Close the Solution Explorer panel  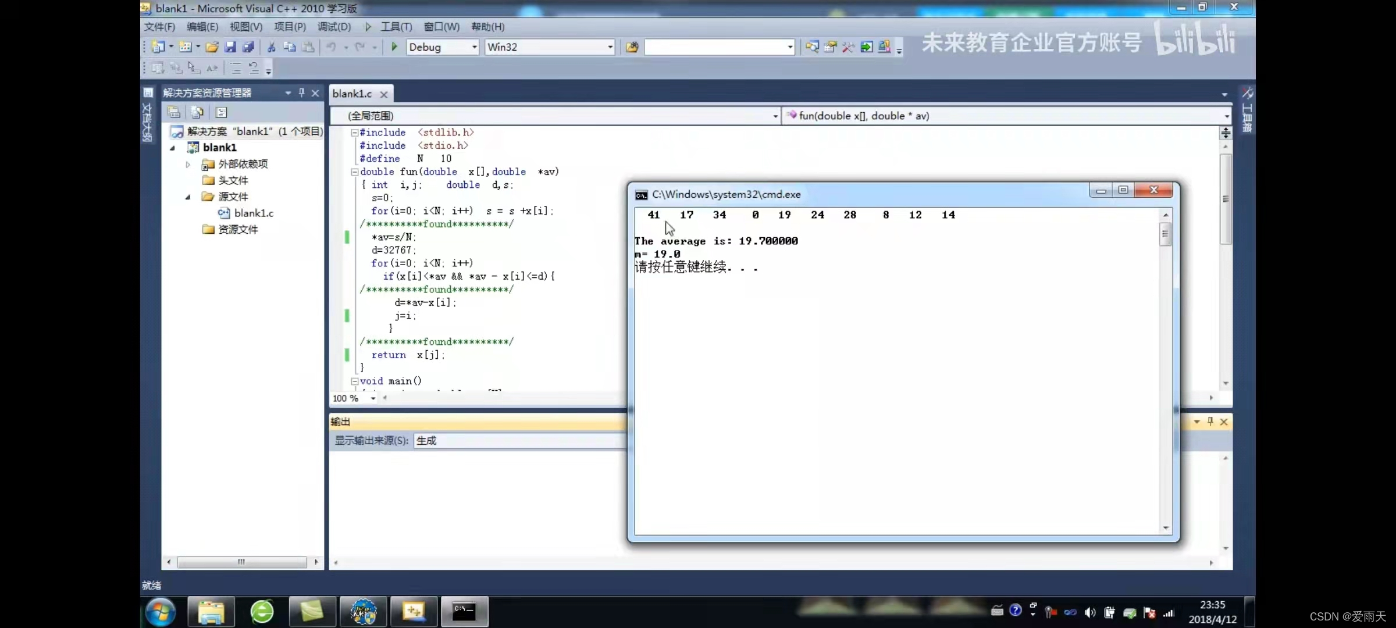[315, 93]
